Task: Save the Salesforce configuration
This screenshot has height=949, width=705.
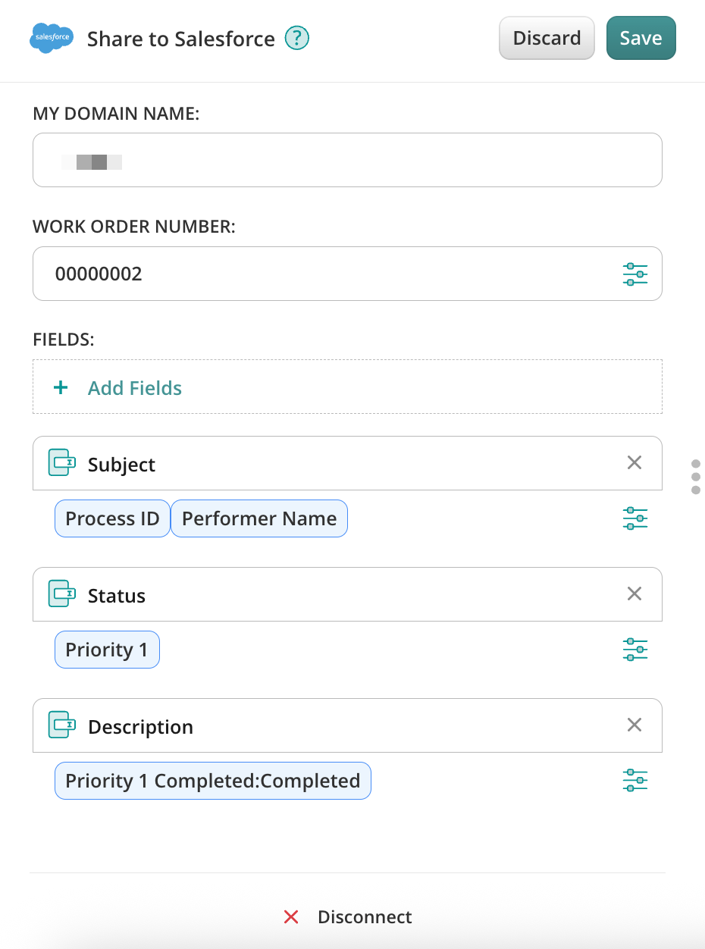Action: point(641,38)
